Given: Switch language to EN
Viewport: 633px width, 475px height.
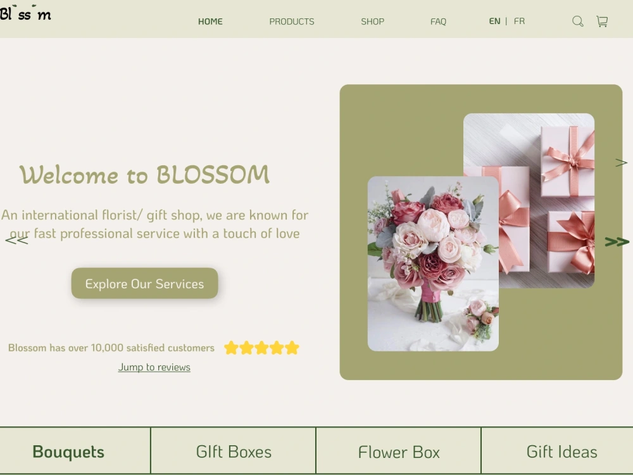Looking at the screenshot, I should pyautogui.click(x=494, y=21).
